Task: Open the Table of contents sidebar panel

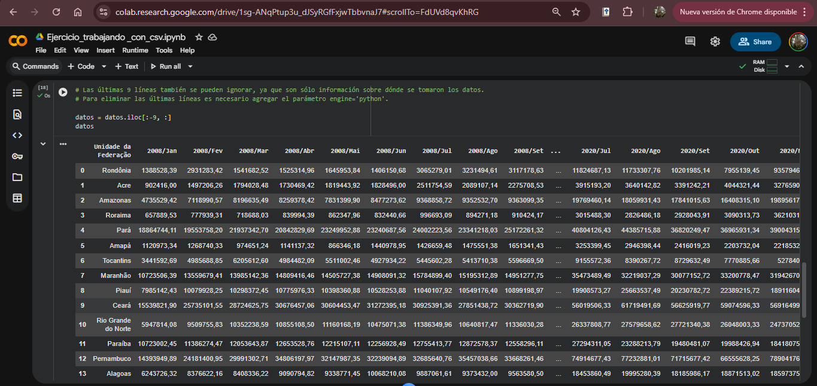Action: point(17,93)
